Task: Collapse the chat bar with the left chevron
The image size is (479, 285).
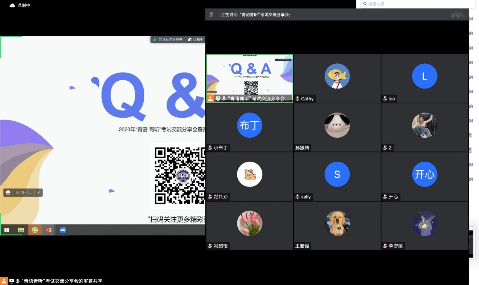Action: click(x=38, y=192)
